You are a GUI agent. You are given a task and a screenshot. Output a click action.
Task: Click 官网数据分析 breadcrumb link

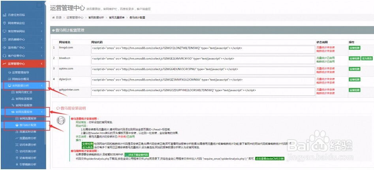[x=96, y=18]
